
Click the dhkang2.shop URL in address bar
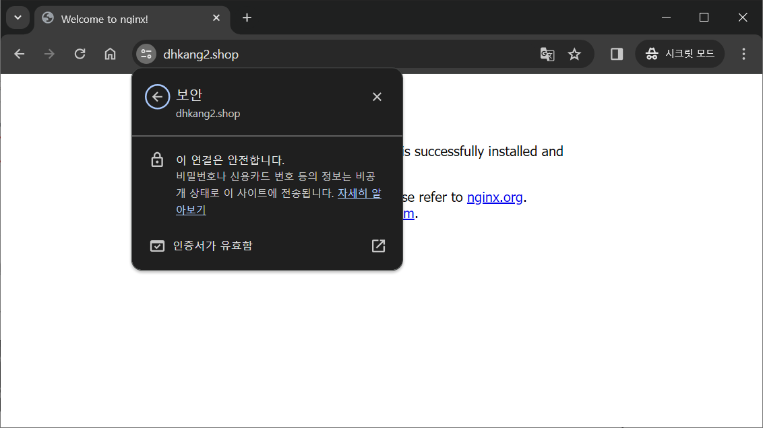click(201, 55)
